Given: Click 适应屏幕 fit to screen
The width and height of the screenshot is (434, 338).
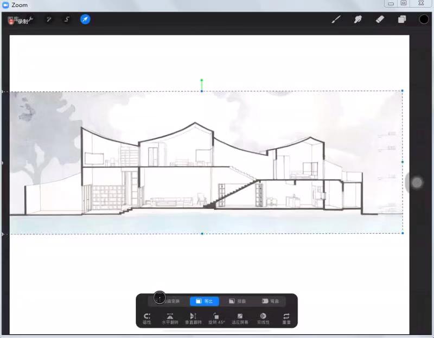Looking at the screenshot, I should point(240,318).
